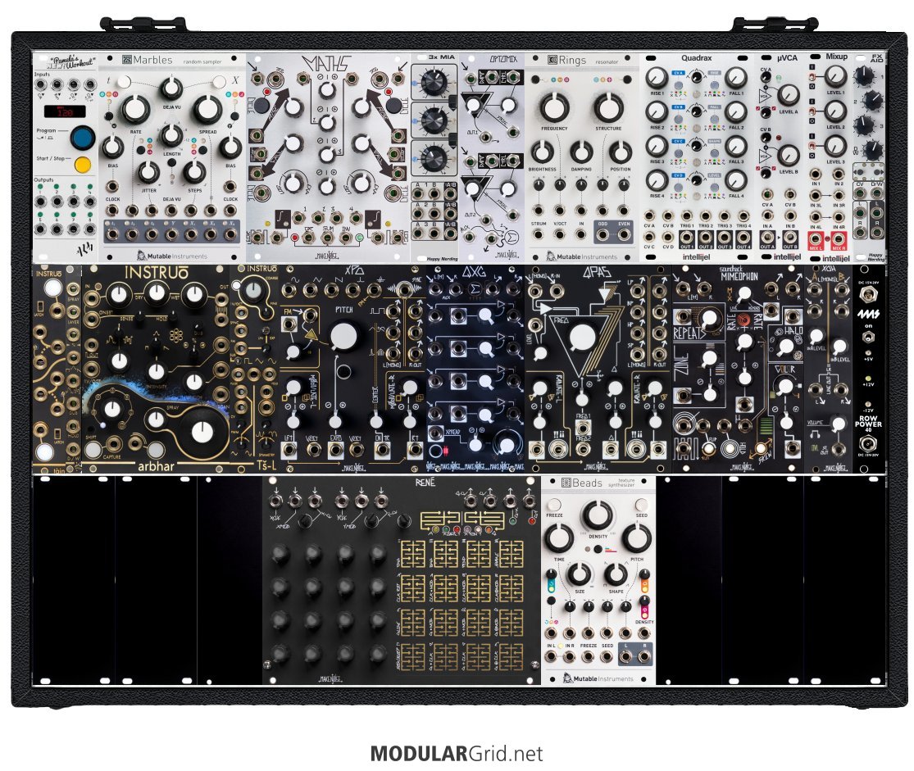Turn the Rings FREQUENCY knob
Viewport: 914px width, 771px height.
[554, 108]
